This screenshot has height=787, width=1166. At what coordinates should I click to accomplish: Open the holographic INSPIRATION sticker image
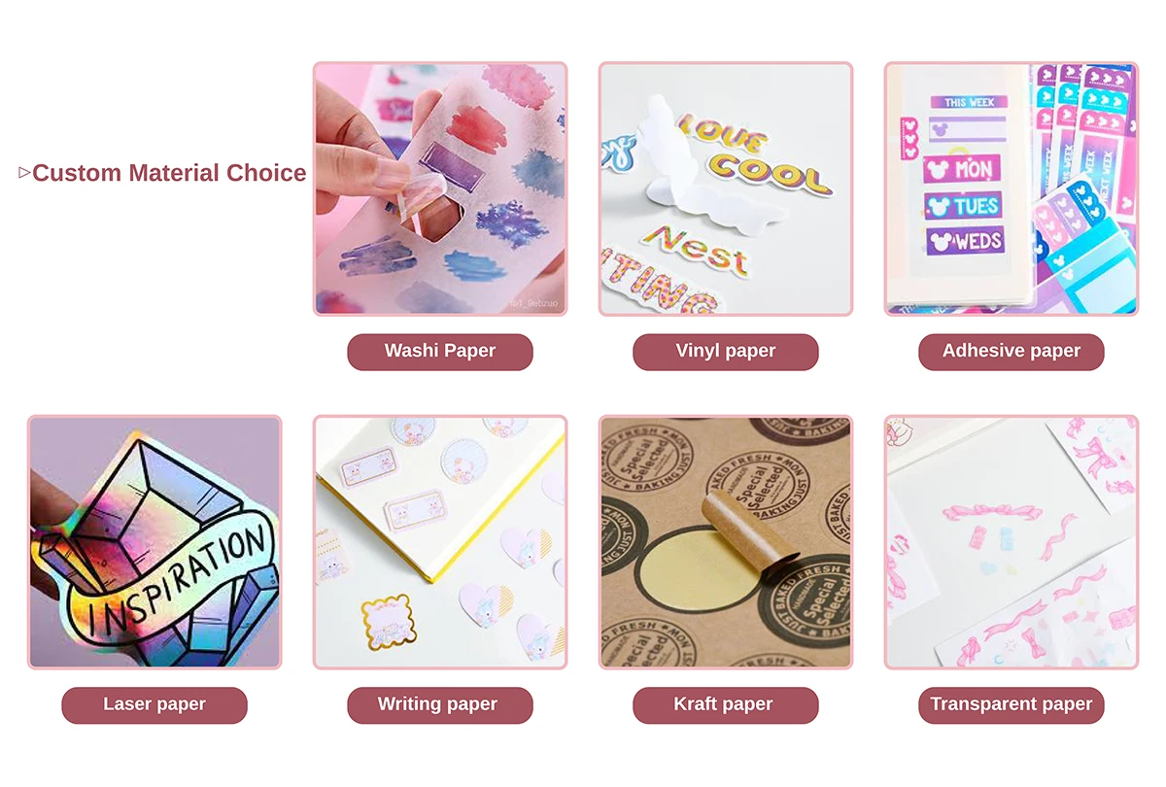pyautogui.click(x=154, y=542)
